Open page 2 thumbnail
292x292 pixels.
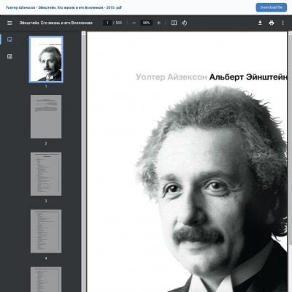[x=46, y=117]
